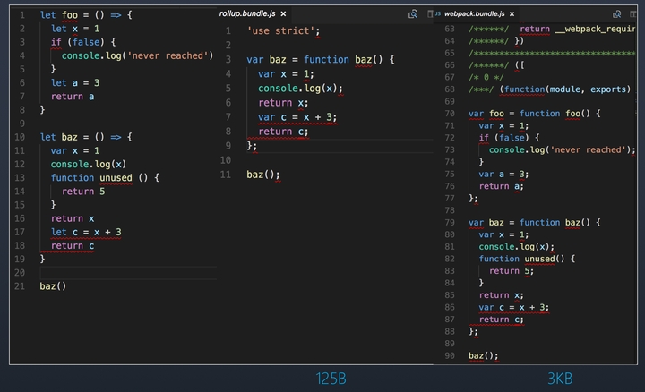The width and height of the screenshot is (645, 392).
Task: Click the search-file icon in webpack pane header
Action: point(618,14)
